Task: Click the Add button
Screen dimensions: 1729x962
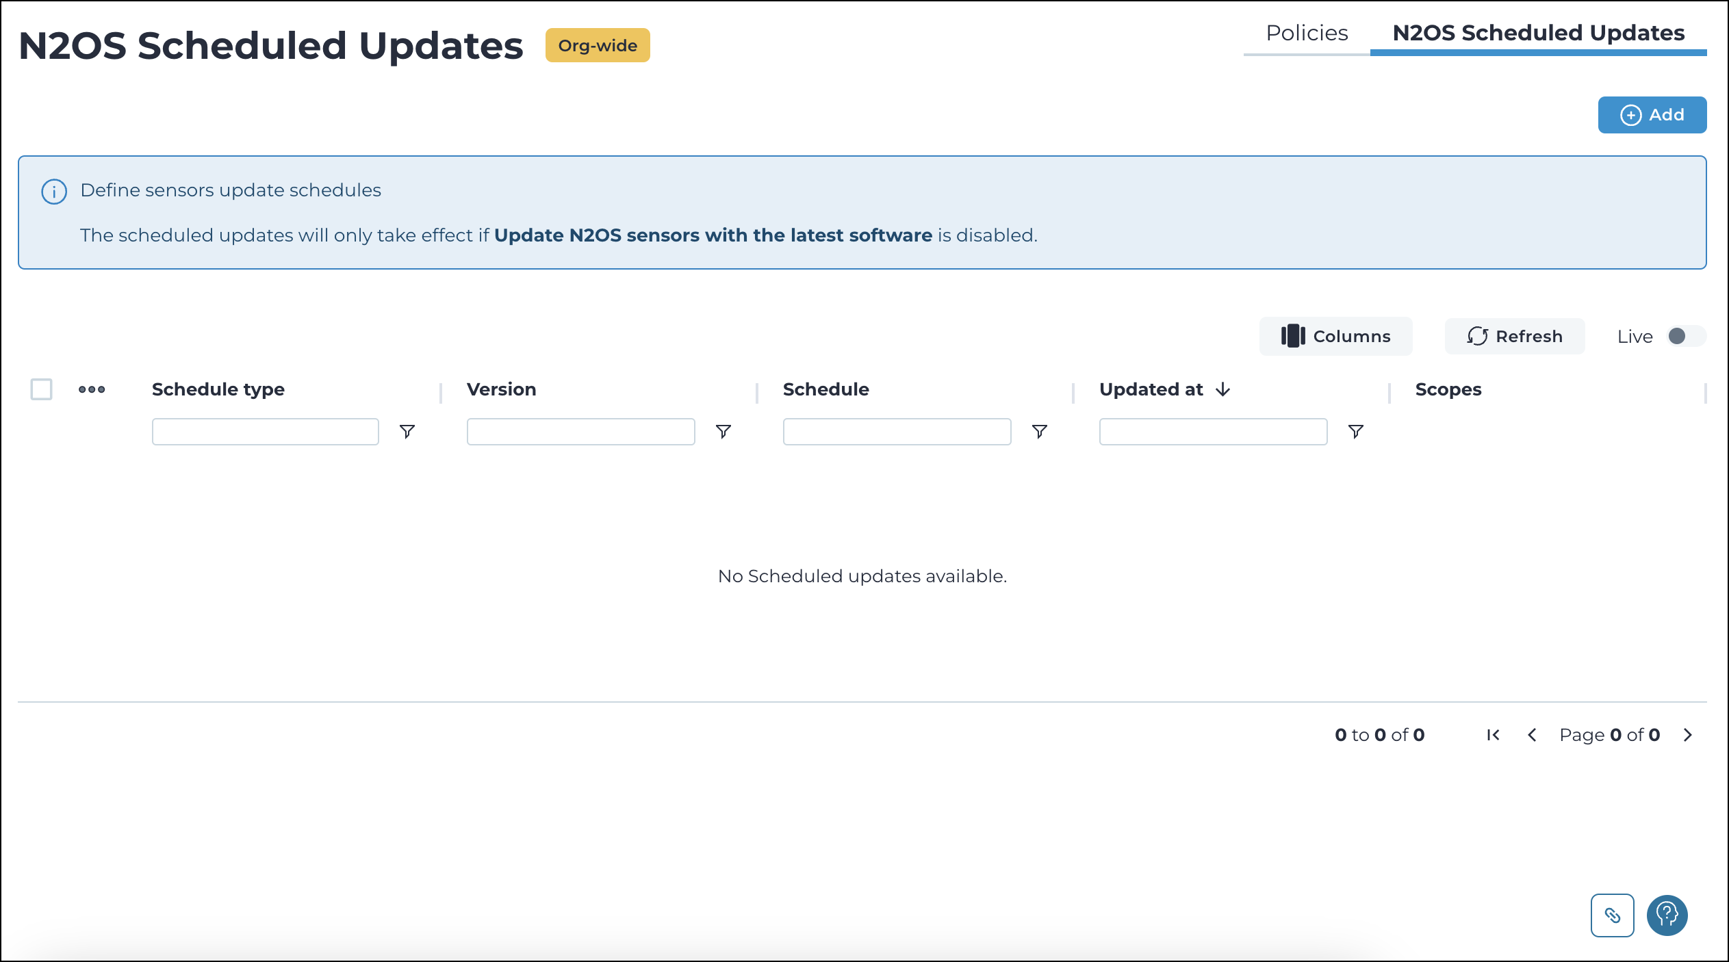Action: coord(1652,115)
